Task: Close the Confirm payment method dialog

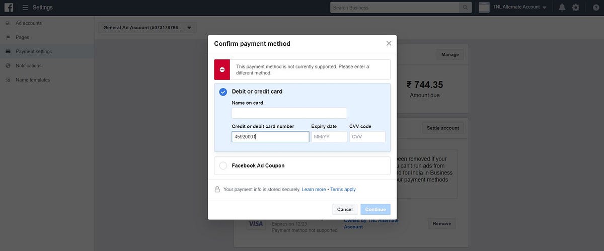Action: (x=389, y=43)
